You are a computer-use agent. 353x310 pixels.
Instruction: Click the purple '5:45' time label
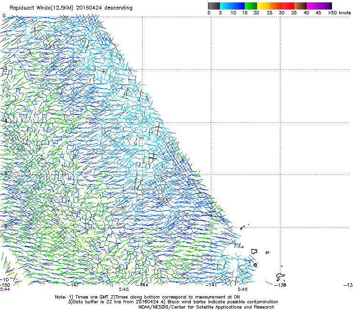pos(124,289)
